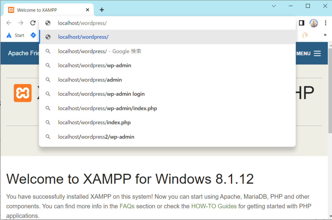Click the browser forward arrow
The image size is (332, 220).
[x=21, y=23]
